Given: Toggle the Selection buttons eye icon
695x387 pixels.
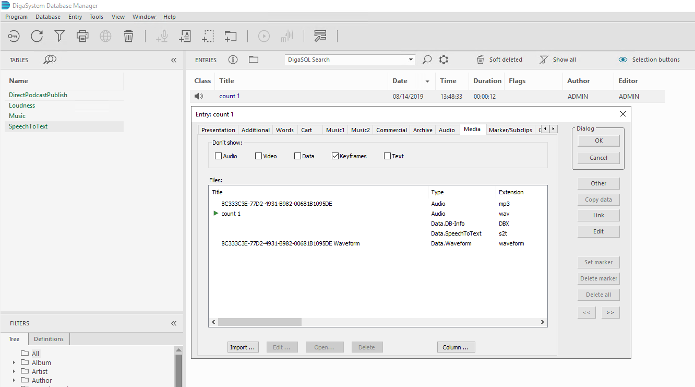Looking at the screenshot, I should (x=622, y=60).
